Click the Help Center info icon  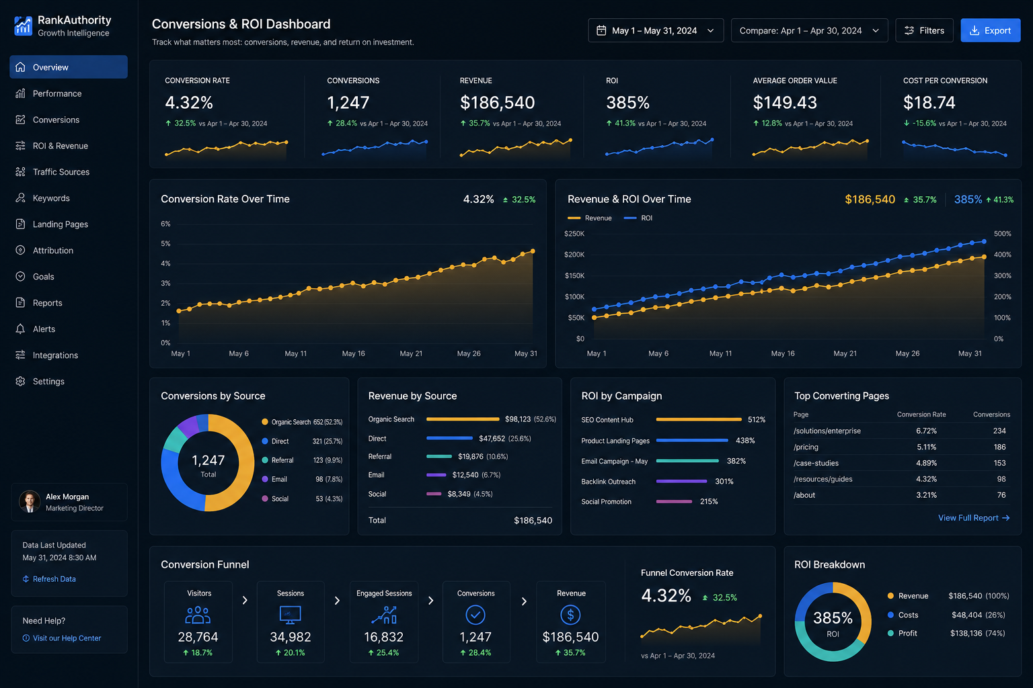point(26,638)
